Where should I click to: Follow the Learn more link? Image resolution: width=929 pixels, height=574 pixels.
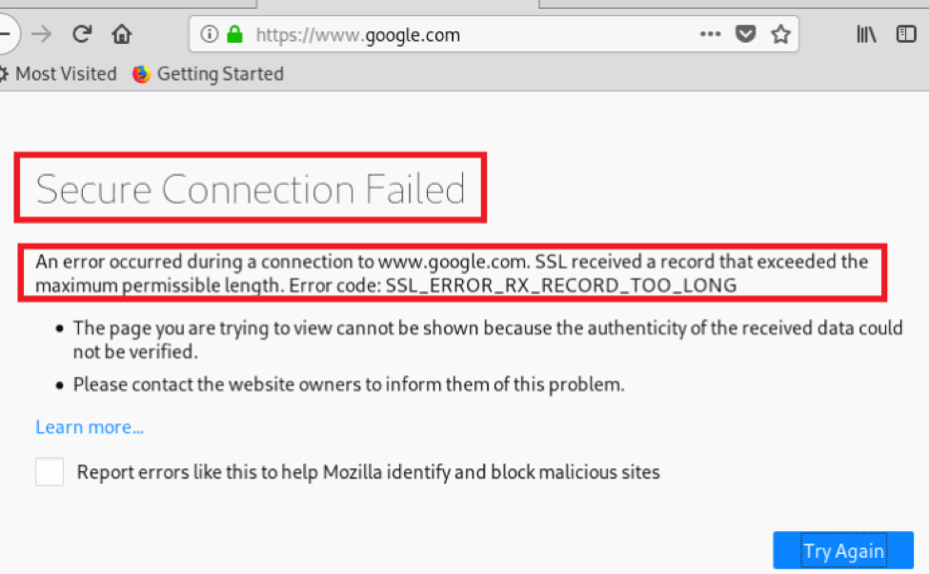[x=90, y=427]
